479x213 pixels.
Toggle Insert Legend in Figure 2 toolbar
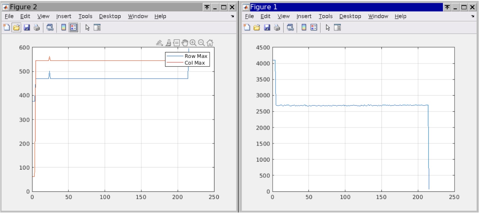[x=74, y=27]
